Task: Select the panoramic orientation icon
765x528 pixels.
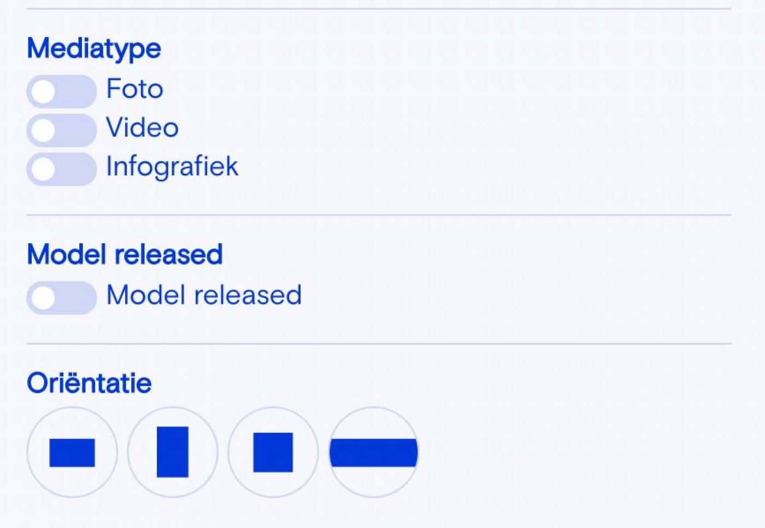Action: pyautogui.click(x=373, y=452)
